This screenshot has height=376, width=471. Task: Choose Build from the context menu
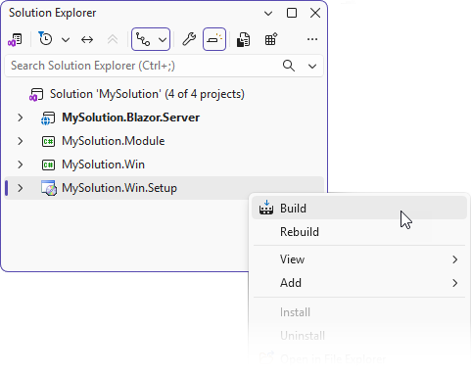point(359,208)
